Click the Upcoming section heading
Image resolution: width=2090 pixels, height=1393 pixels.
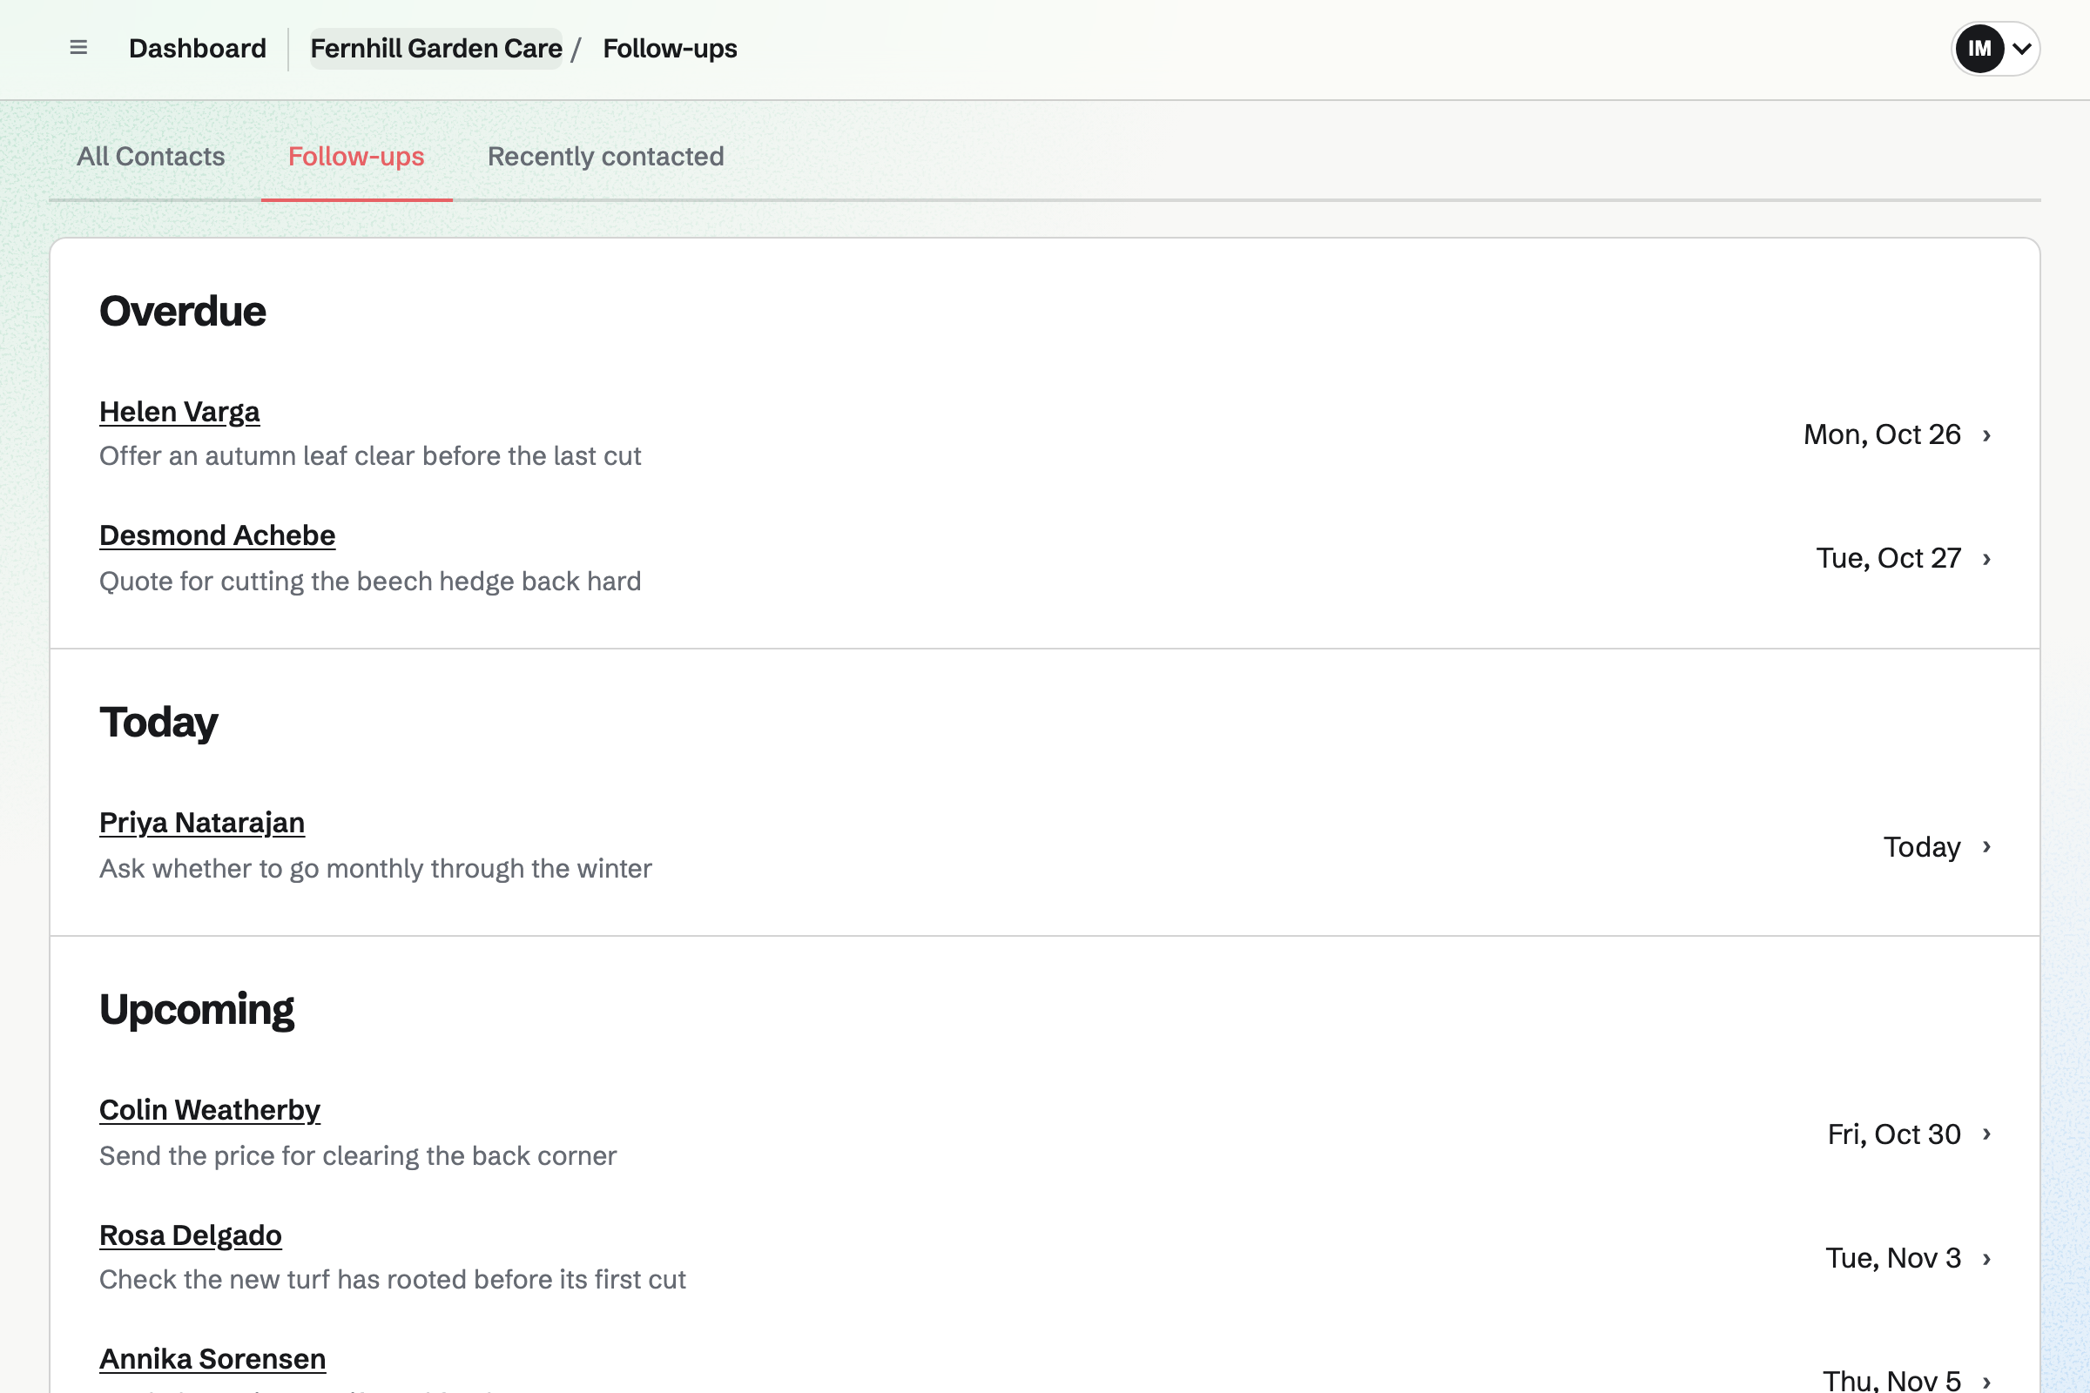tap(197, 1010)
